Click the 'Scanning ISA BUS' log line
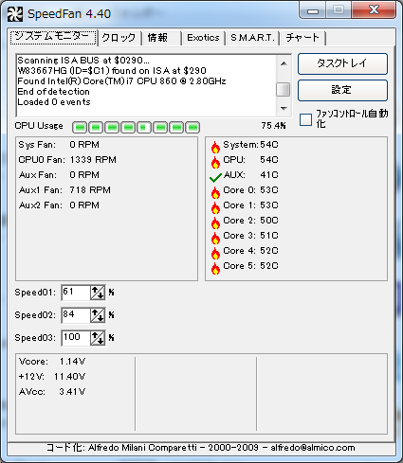Image resolution: width=403 pixels, height=463 pixels. coord(83,61)
